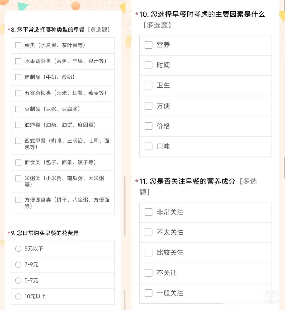
Task: Pick the 5-7元 radio button
Action: point(18,280)
